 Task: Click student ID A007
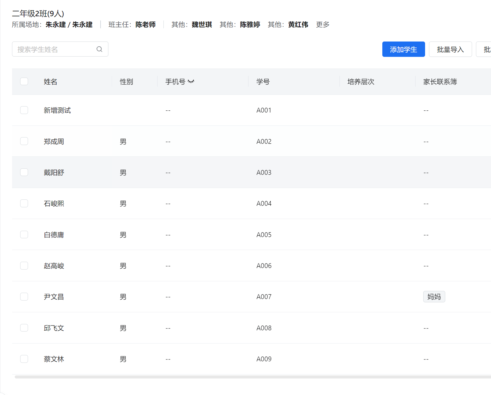[x=264, y=297]
